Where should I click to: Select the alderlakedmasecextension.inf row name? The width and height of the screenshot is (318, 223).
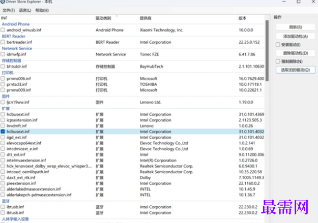(34, 189)
